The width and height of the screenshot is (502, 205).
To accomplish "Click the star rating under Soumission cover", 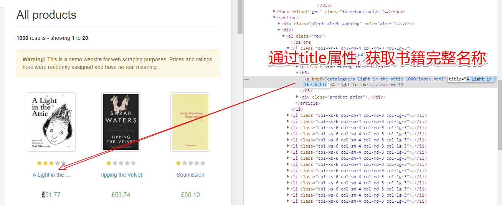I will pos(190,163).
